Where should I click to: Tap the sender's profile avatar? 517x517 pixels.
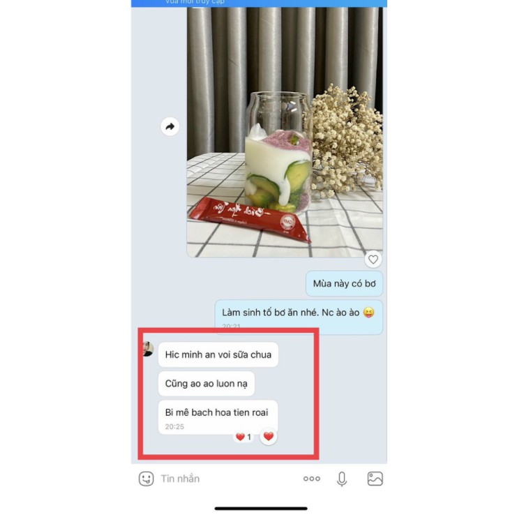click(x=148, y=349)
